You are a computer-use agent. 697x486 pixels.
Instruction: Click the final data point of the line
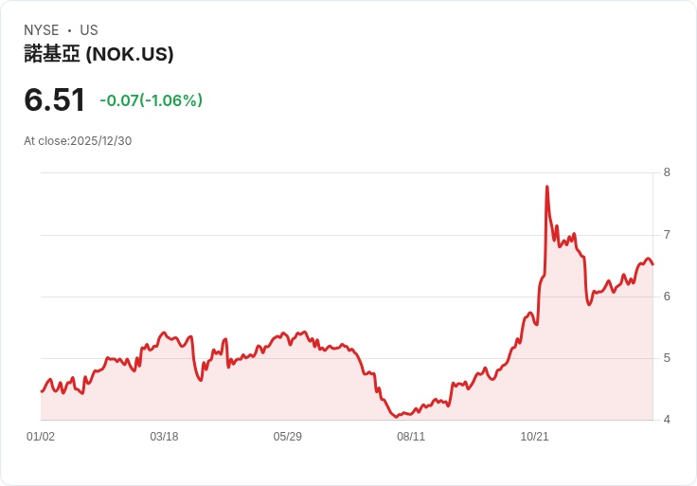click(x=652, y=264)
